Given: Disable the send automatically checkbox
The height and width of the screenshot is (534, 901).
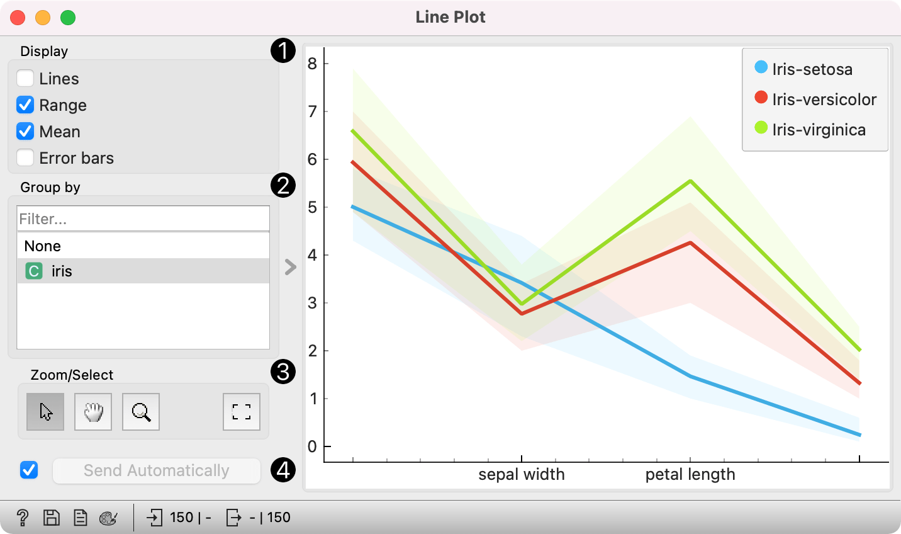Looking at the screenshot, I should [29, 470].
